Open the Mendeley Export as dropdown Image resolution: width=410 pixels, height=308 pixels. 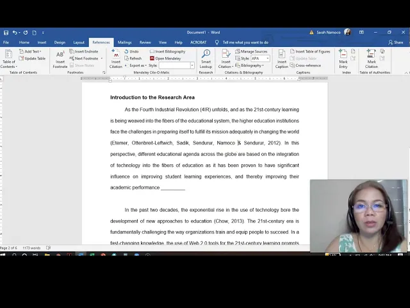tap(136, 65)
